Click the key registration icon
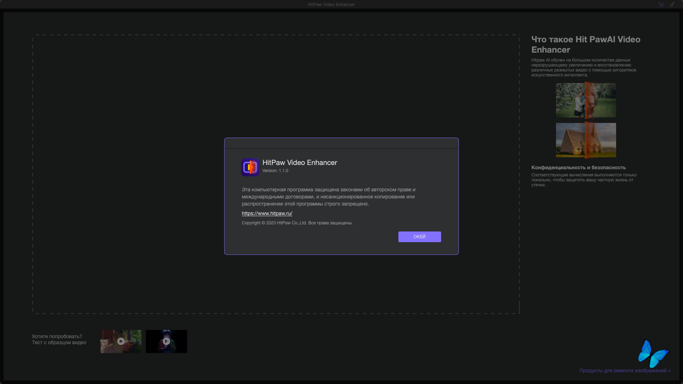This screenshot has height=384, width=683. pyautogui.click(x=672, y=5)
